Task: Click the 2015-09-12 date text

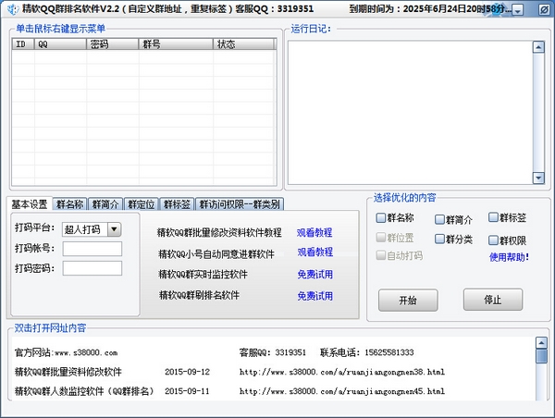Action: pos(187,372)
